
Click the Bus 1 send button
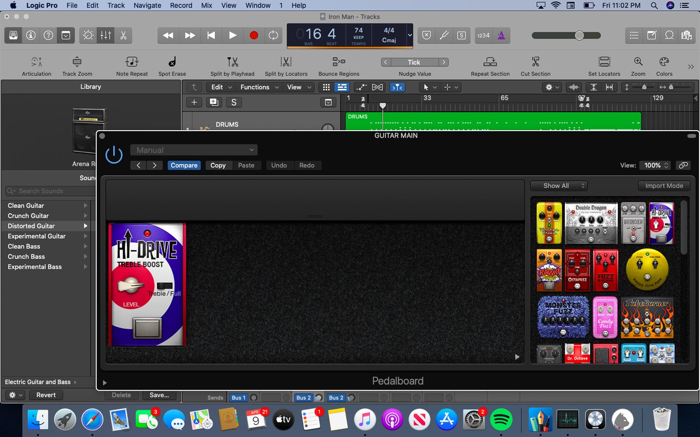tap(238, 398)
